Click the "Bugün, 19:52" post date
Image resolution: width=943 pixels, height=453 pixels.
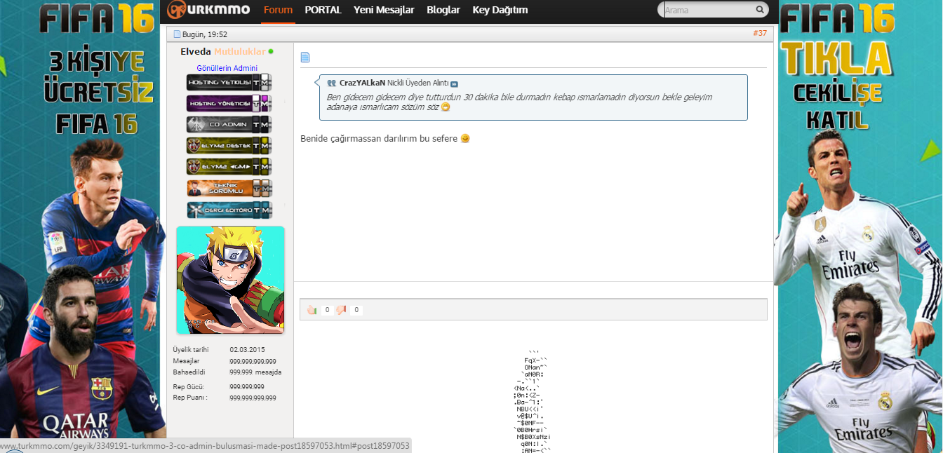[205, 34]
